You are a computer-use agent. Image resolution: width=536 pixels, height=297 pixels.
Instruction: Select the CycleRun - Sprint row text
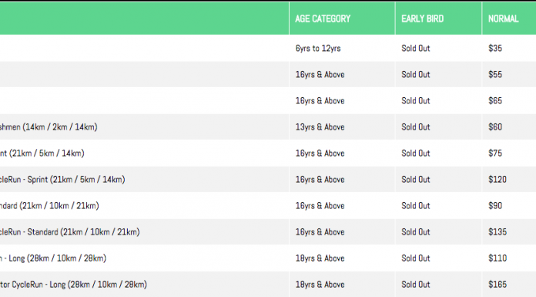(x=62, y=180)
